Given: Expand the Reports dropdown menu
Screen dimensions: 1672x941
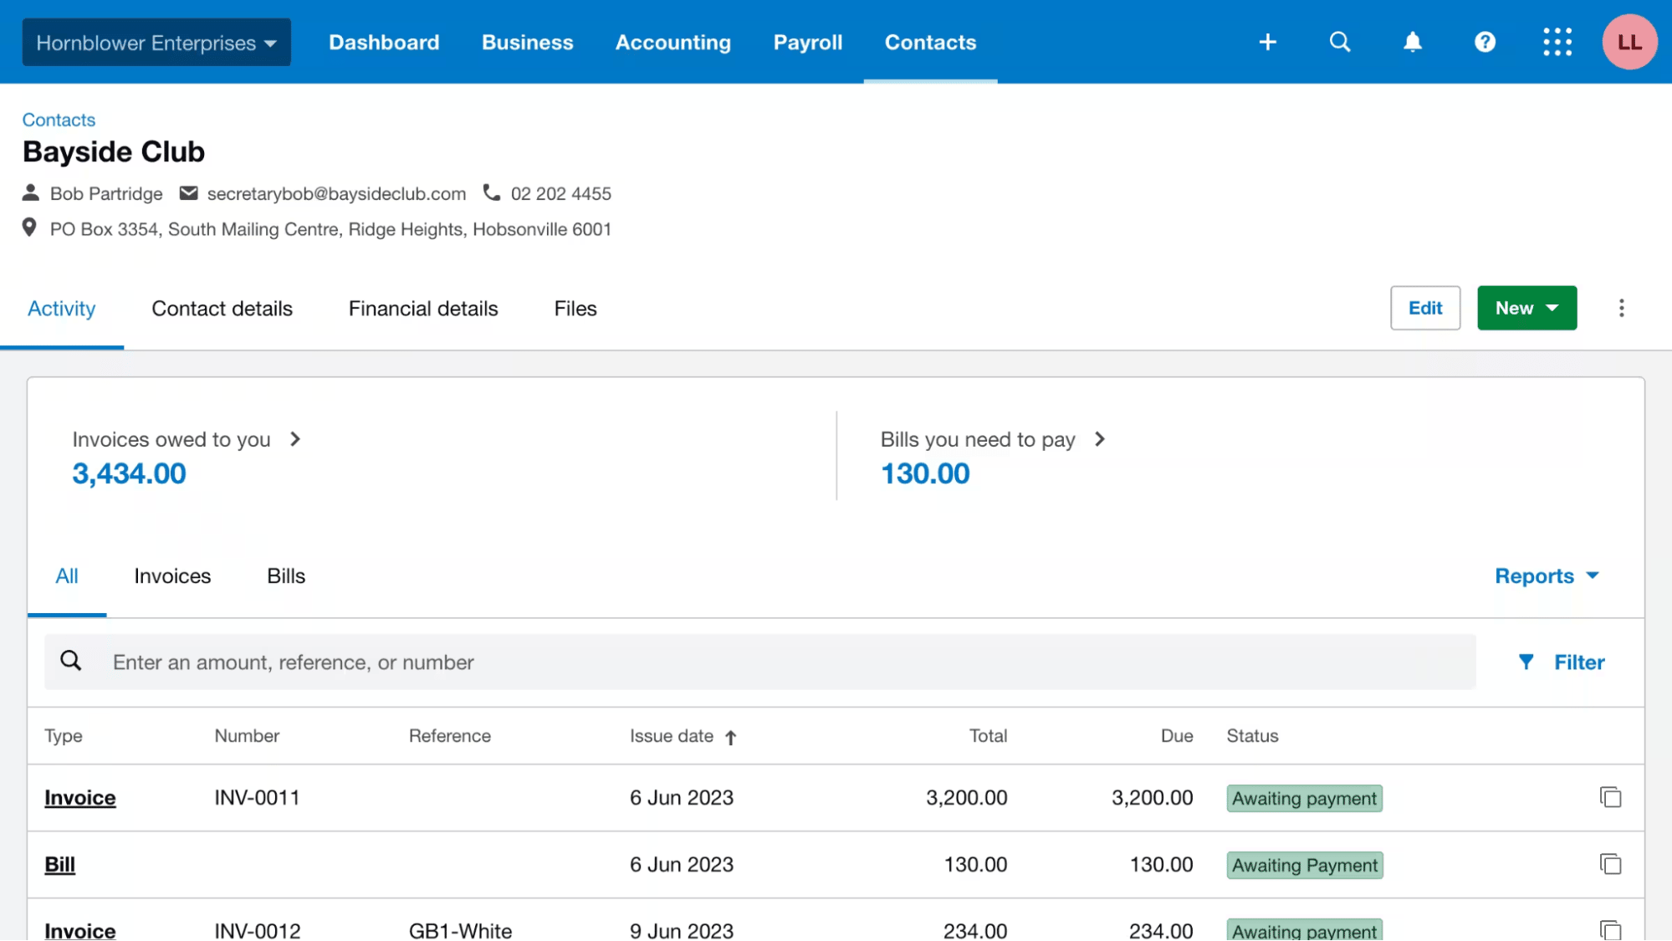Looking at the screenshot, I should pyautogui.click(x=1547, y=575).
